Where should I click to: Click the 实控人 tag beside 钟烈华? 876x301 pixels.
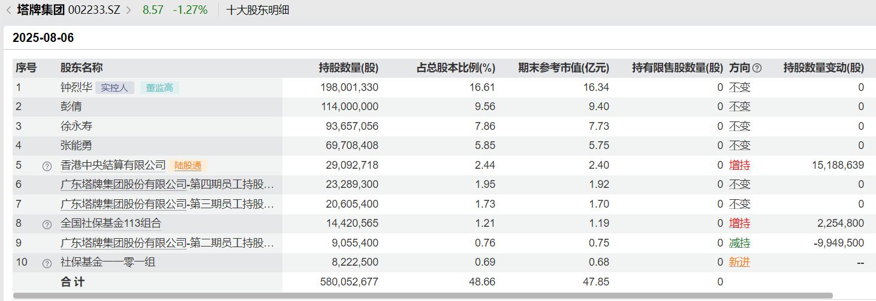pos(115,88)
